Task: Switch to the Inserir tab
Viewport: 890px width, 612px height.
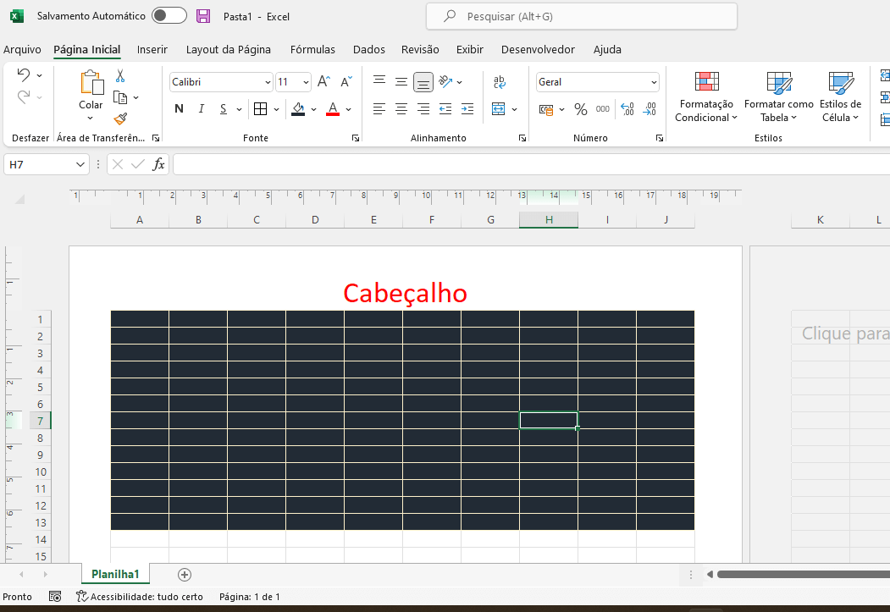Action: [x=152, y=49]
